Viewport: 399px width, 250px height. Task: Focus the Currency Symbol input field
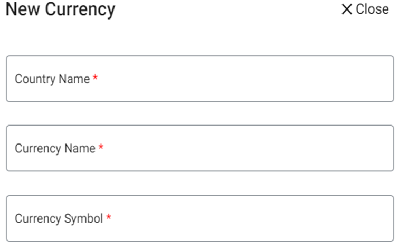point(199,218)
